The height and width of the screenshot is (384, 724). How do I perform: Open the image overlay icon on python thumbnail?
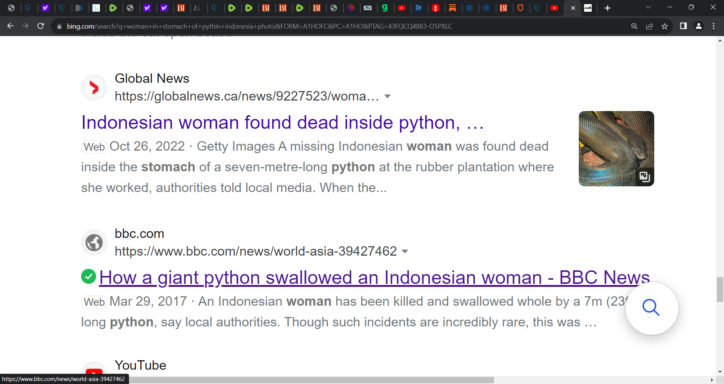pos(644,176)
